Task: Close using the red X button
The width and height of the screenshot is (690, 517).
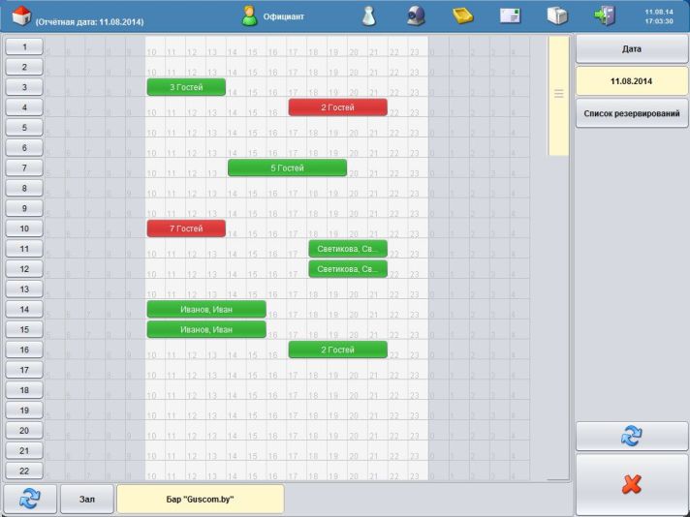Action: point(632,484)
